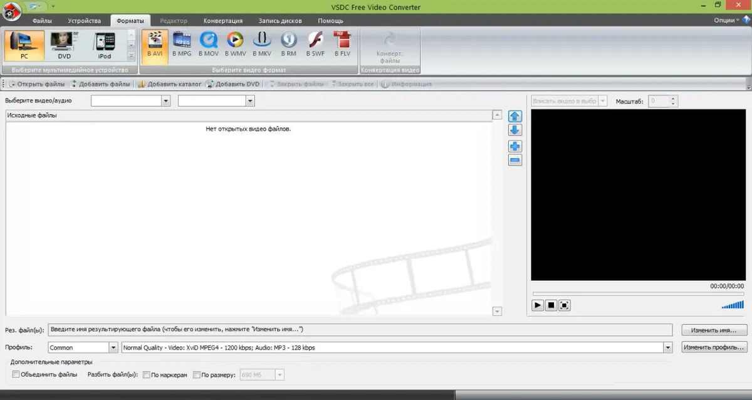This screenshot has width=752, height=400.
Task: Select the B FLV format icon
Action: point(342,44)
